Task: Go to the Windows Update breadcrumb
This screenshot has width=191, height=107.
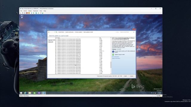Action: coord(78,32)
